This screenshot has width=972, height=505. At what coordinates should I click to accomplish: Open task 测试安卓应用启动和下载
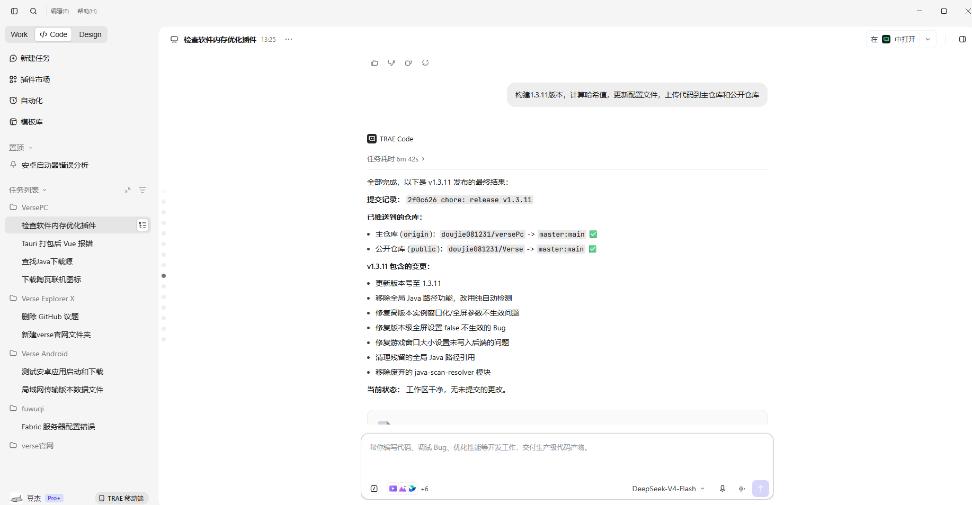pyautogui.click(x=63, y=372)
